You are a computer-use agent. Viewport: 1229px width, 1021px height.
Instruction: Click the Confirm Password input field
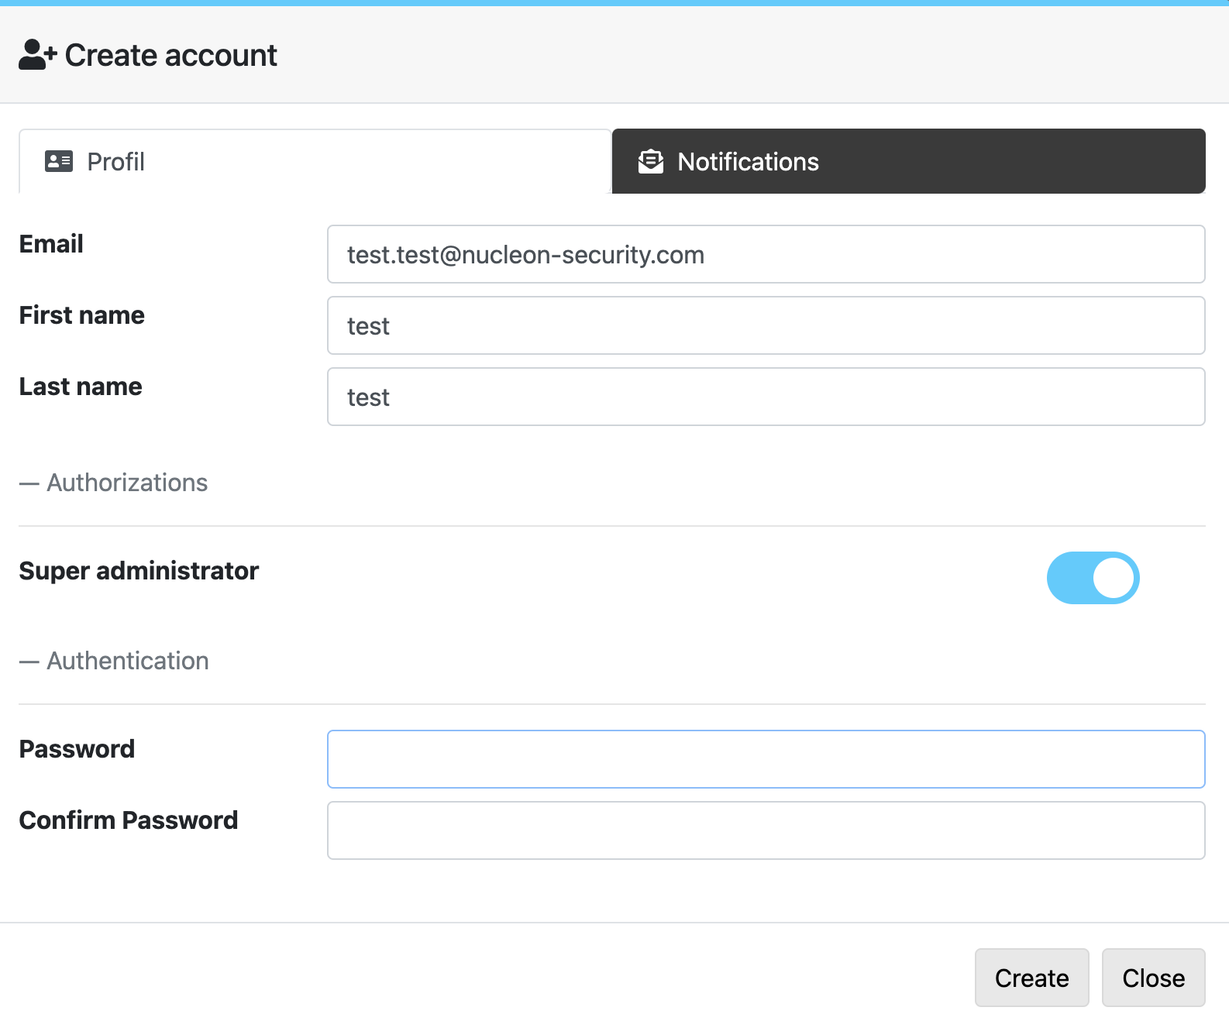click(x=766, y=830)
